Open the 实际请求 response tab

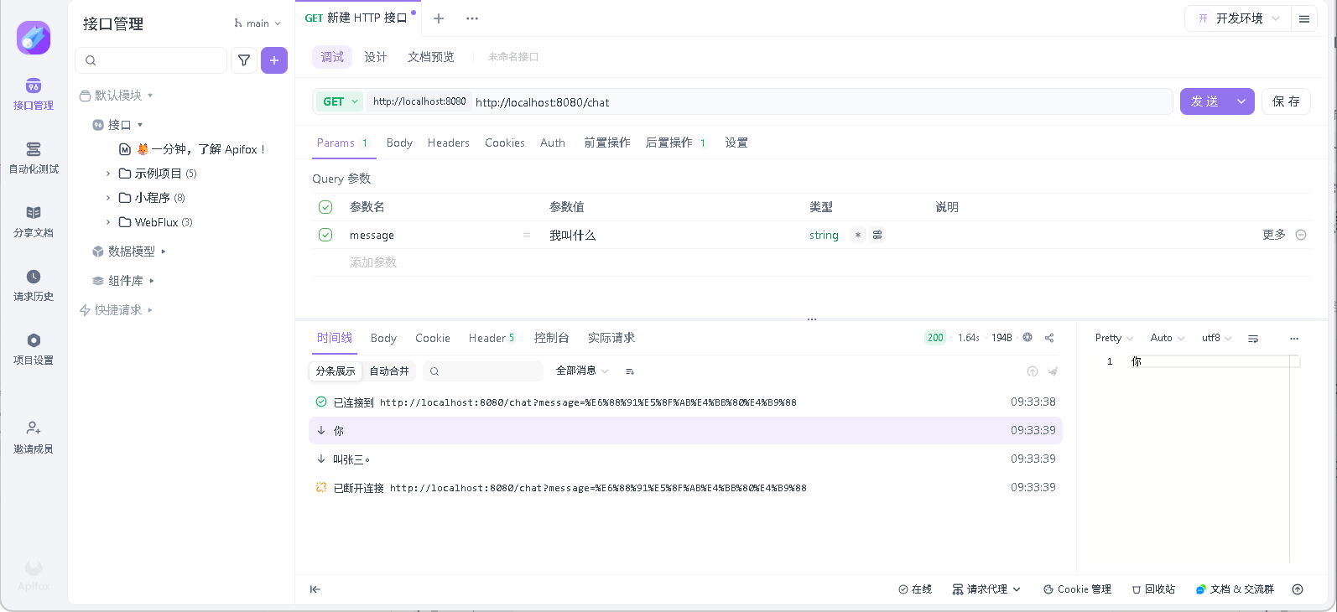611,339
